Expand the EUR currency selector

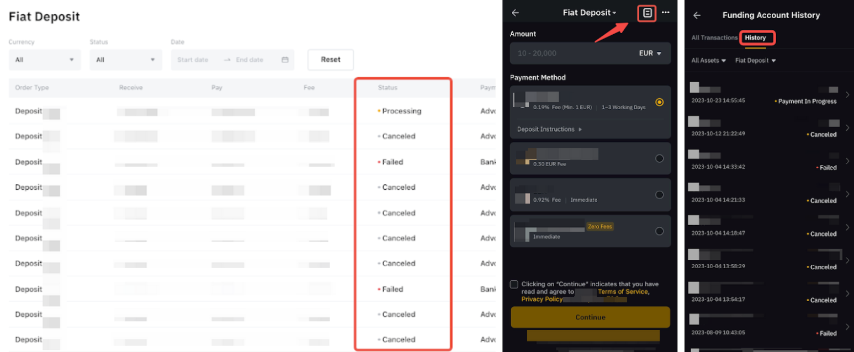[650, 54]
